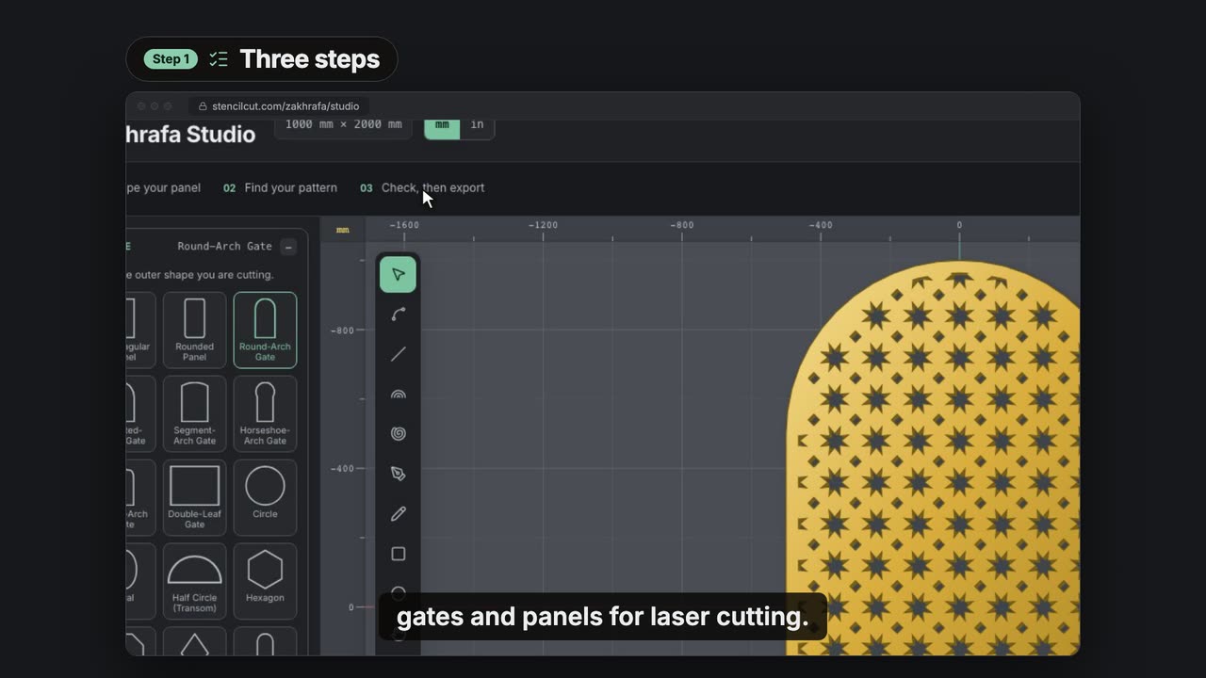Click the checklist icon beside Three steps

(x=219, y=59)
